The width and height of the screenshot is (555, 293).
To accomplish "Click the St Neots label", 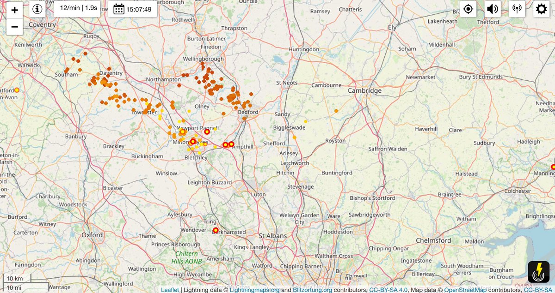I will 287,83.
